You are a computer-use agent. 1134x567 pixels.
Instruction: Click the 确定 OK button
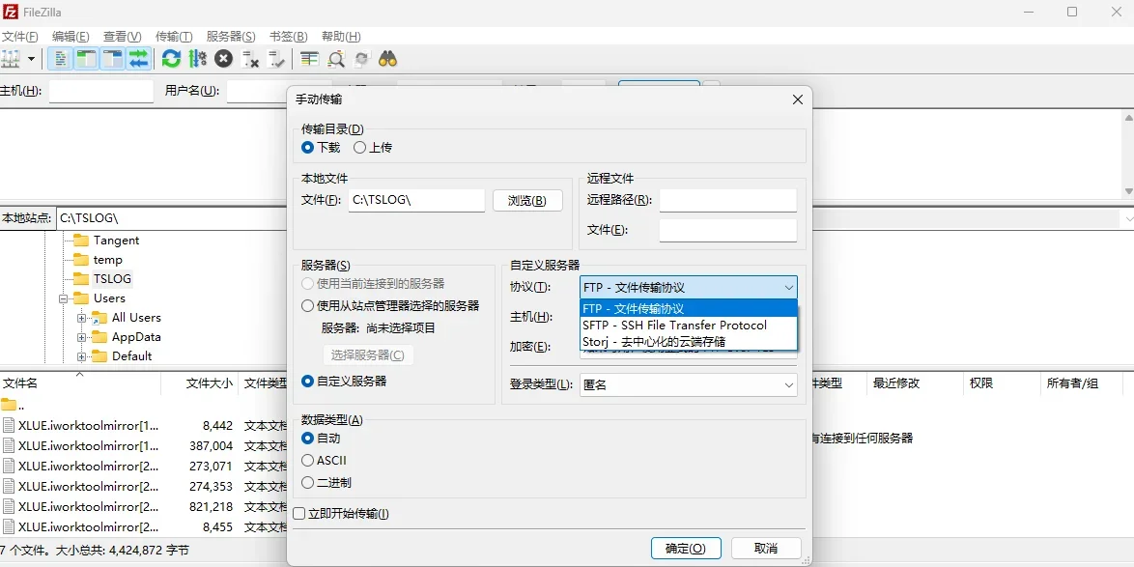point(686,549)
